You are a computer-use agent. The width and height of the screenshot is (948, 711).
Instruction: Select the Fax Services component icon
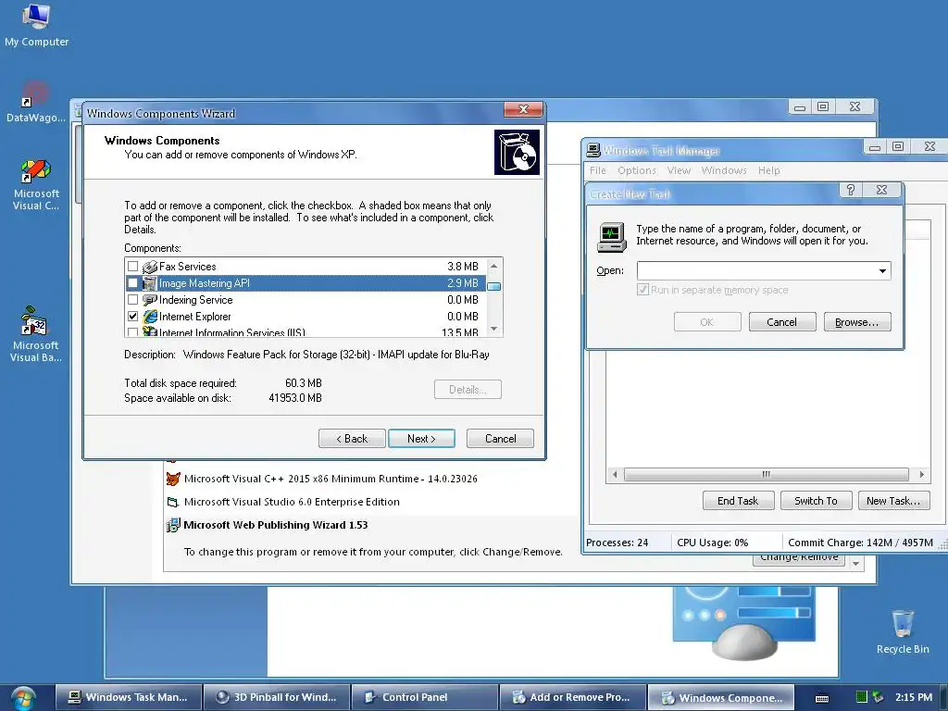(x=149, y=267)
